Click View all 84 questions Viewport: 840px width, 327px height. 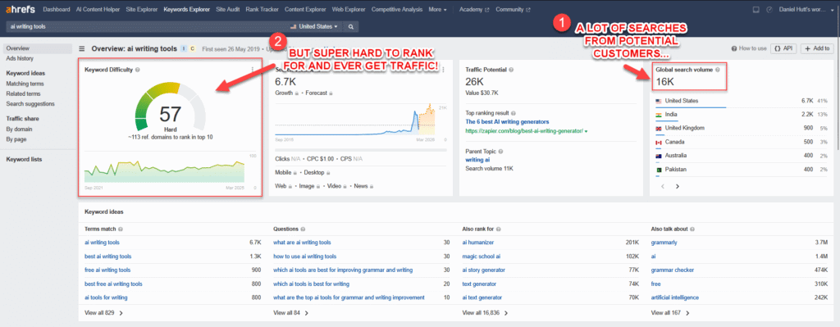click(x=291, y=312)
